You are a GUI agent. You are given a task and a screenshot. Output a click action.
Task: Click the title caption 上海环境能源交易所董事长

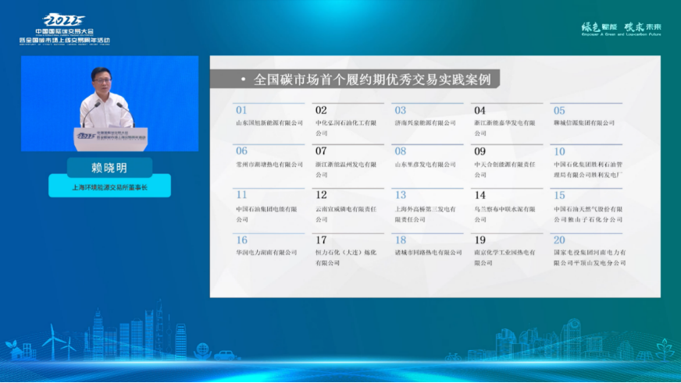point(109,187)
